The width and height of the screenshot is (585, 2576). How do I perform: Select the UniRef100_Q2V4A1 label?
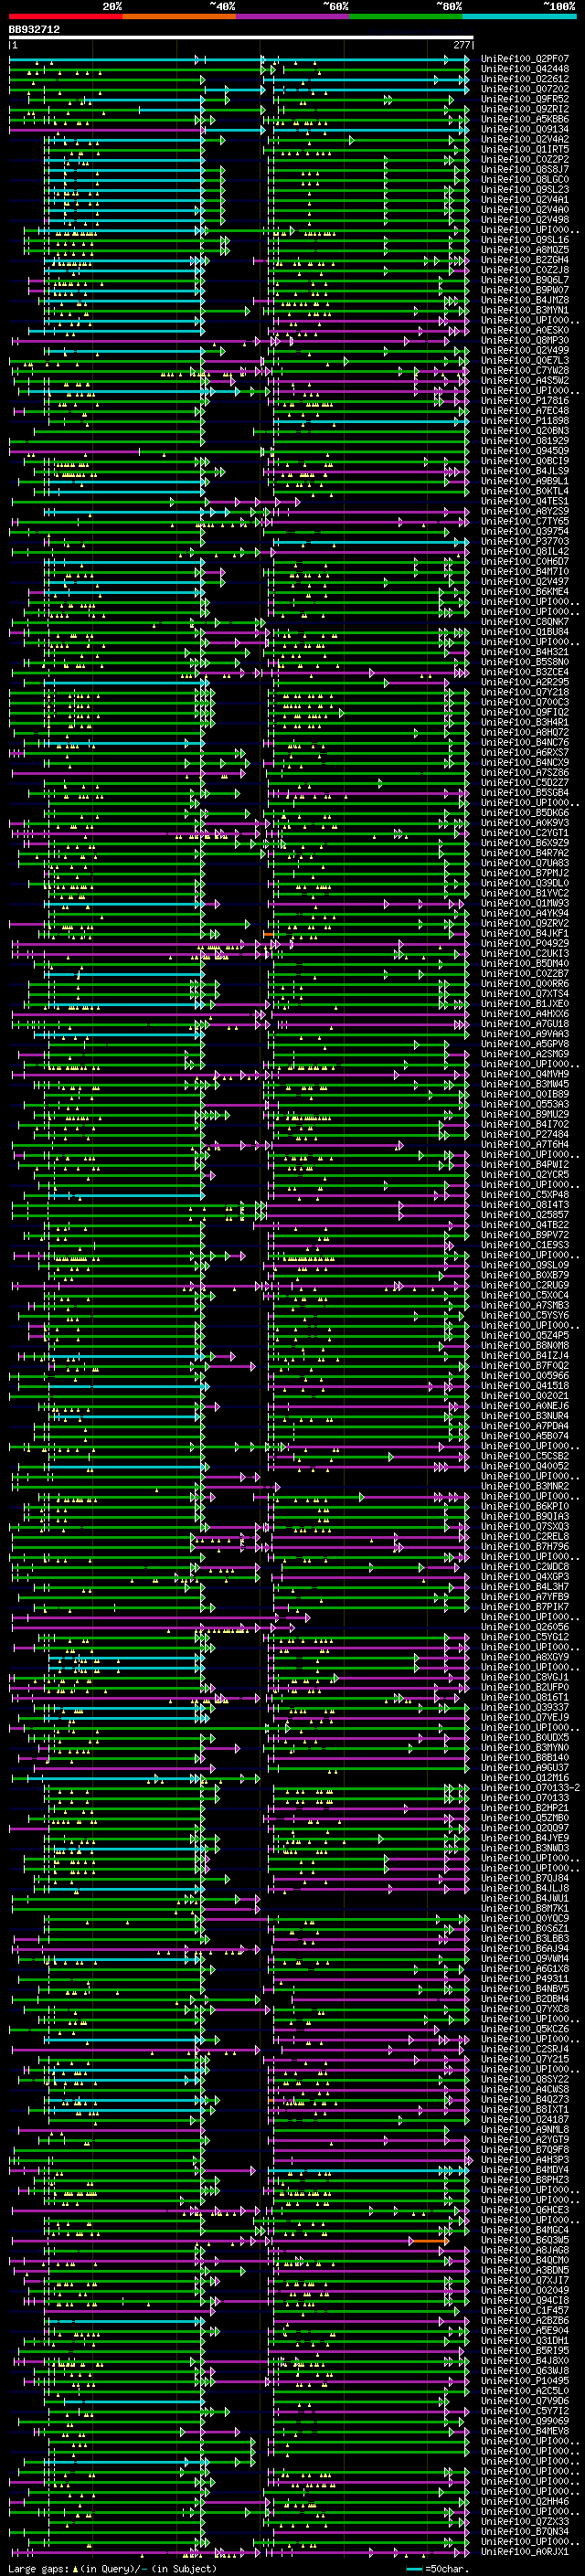525,199
